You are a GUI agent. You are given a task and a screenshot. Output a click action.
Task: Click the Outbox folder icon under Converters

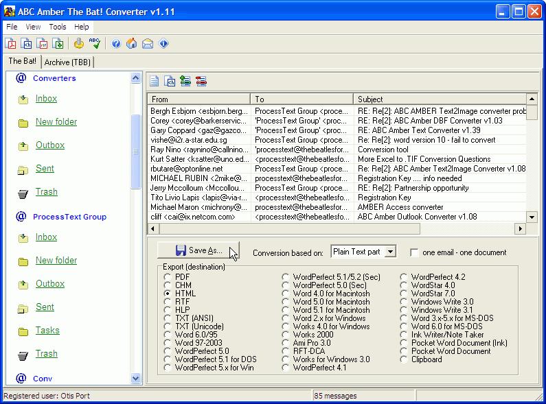[23, 146]
